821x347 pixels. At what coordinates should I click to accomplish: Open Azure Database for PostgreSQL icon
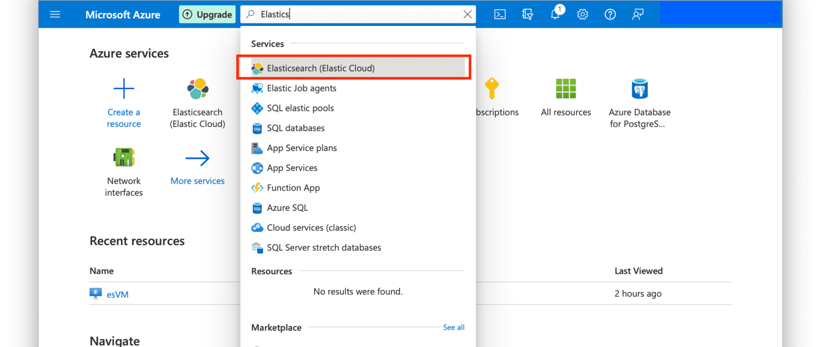(x=640, y=89)
